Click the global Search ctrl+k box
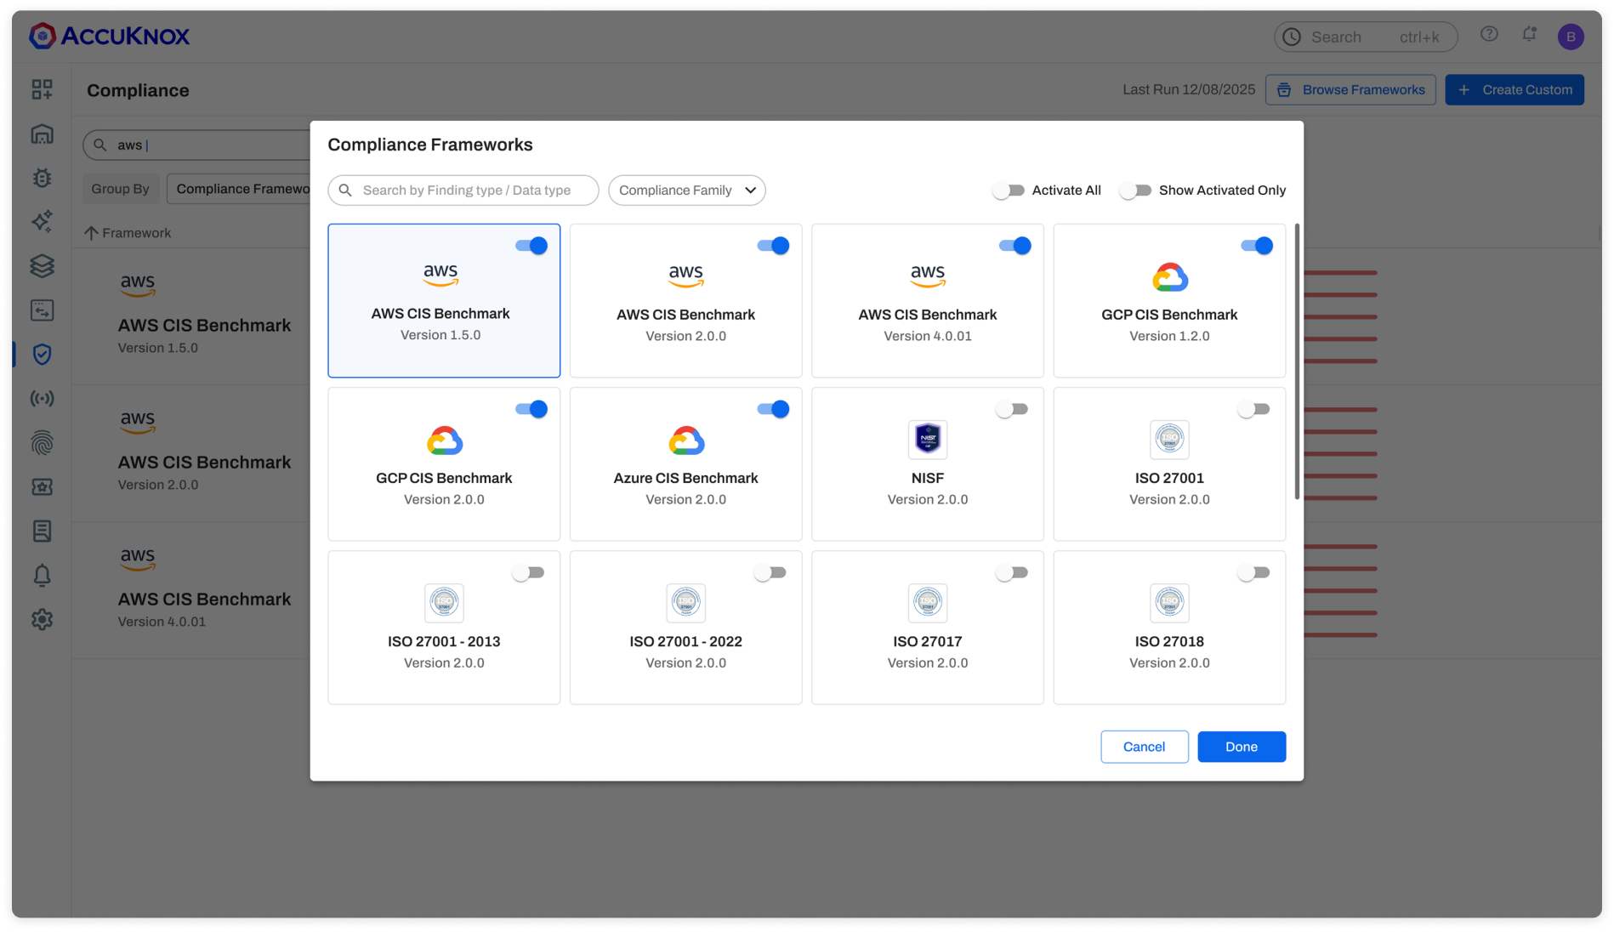The height and width of the screenshot is (932, 1614). [1366, 37]
